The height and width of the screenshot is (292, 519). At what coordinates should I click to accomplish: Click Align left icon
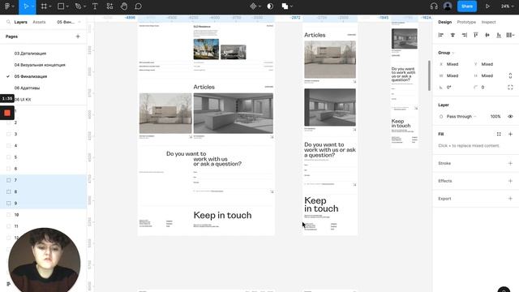pos(441,35)
